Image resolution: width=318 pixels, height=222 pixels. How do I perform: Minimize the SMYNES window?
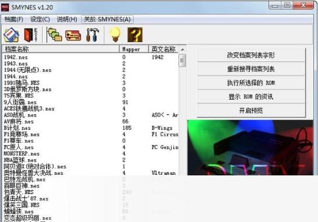click(x=275, y=5)
